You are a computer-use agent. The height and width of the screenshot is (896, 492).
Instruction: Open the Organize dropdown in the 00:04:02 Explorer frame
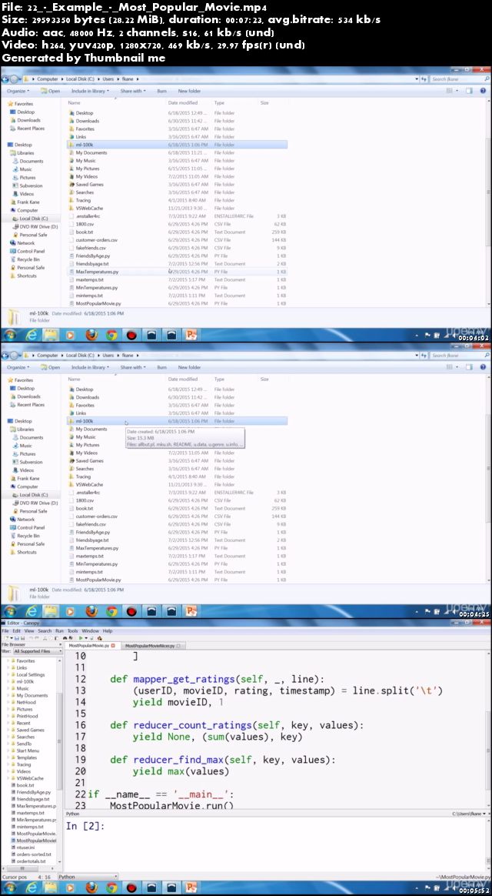(18, 91)
